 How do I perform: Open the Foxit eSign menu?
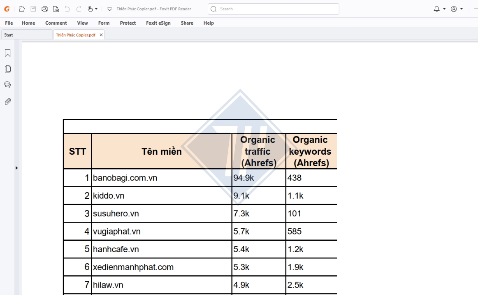click(158, 23)
